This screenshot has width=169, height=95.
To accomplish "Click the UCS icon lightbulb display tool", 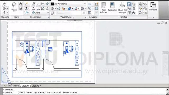I will [26, 4].
